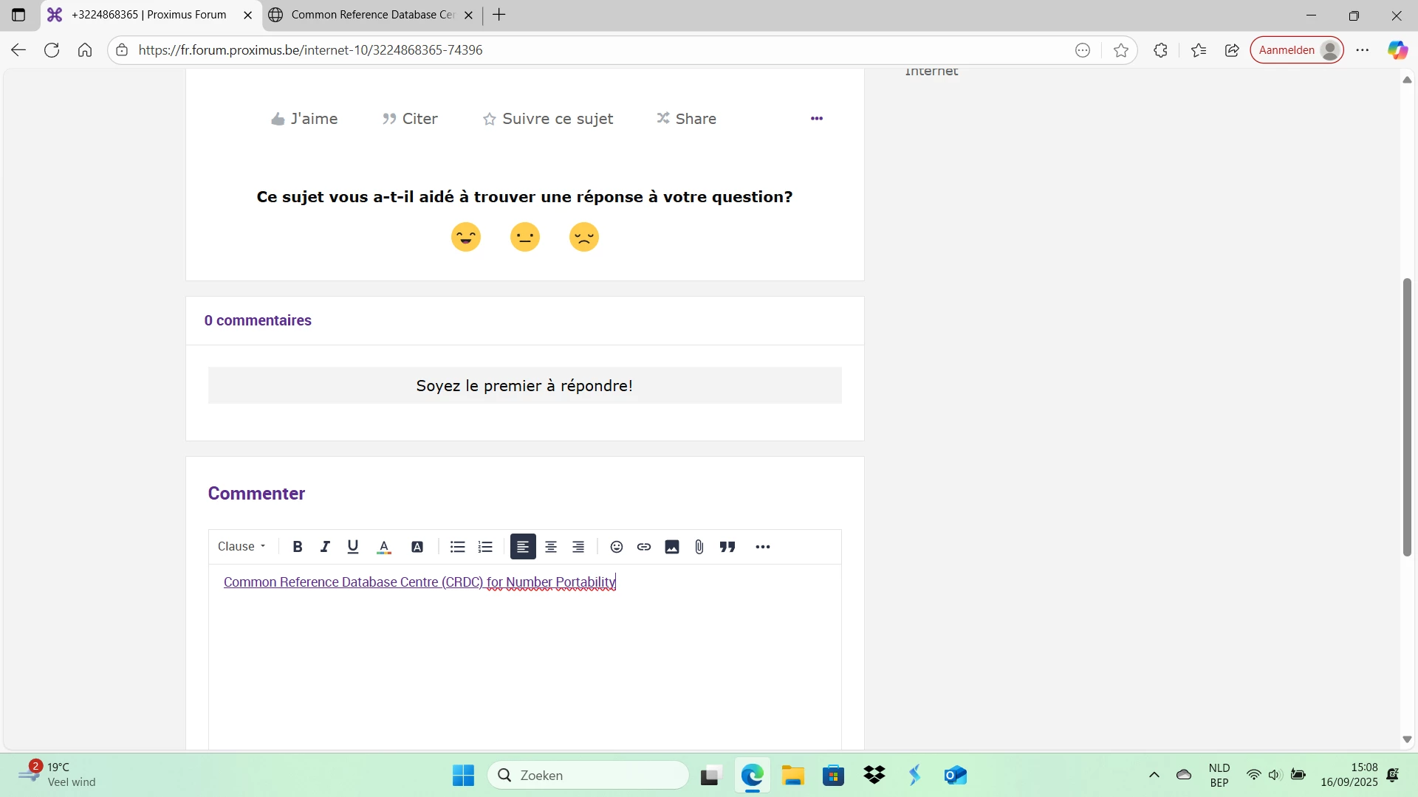1418x797 pixels.
Task: Toggle bold formatting in comment editor
Action: [298, 547]
